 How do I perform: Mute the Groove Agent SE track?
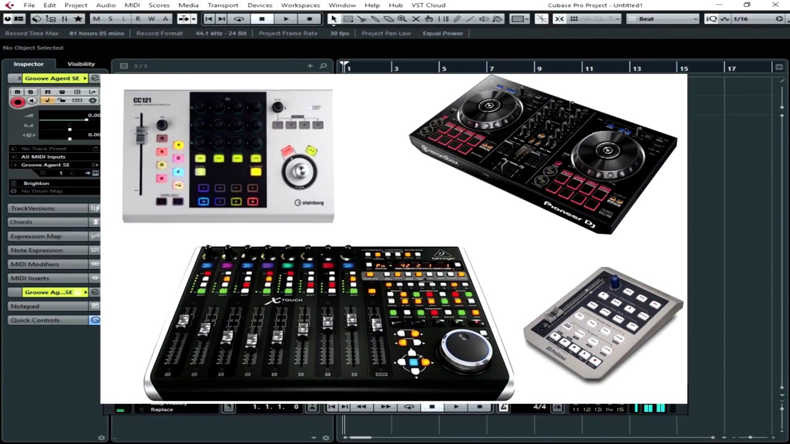click(17, 92)
